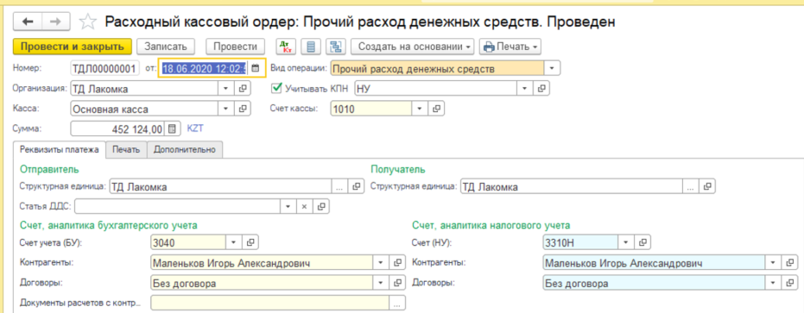Click the Статья ДДС input field
Viewport: 804px width, 313px height.
177,206
